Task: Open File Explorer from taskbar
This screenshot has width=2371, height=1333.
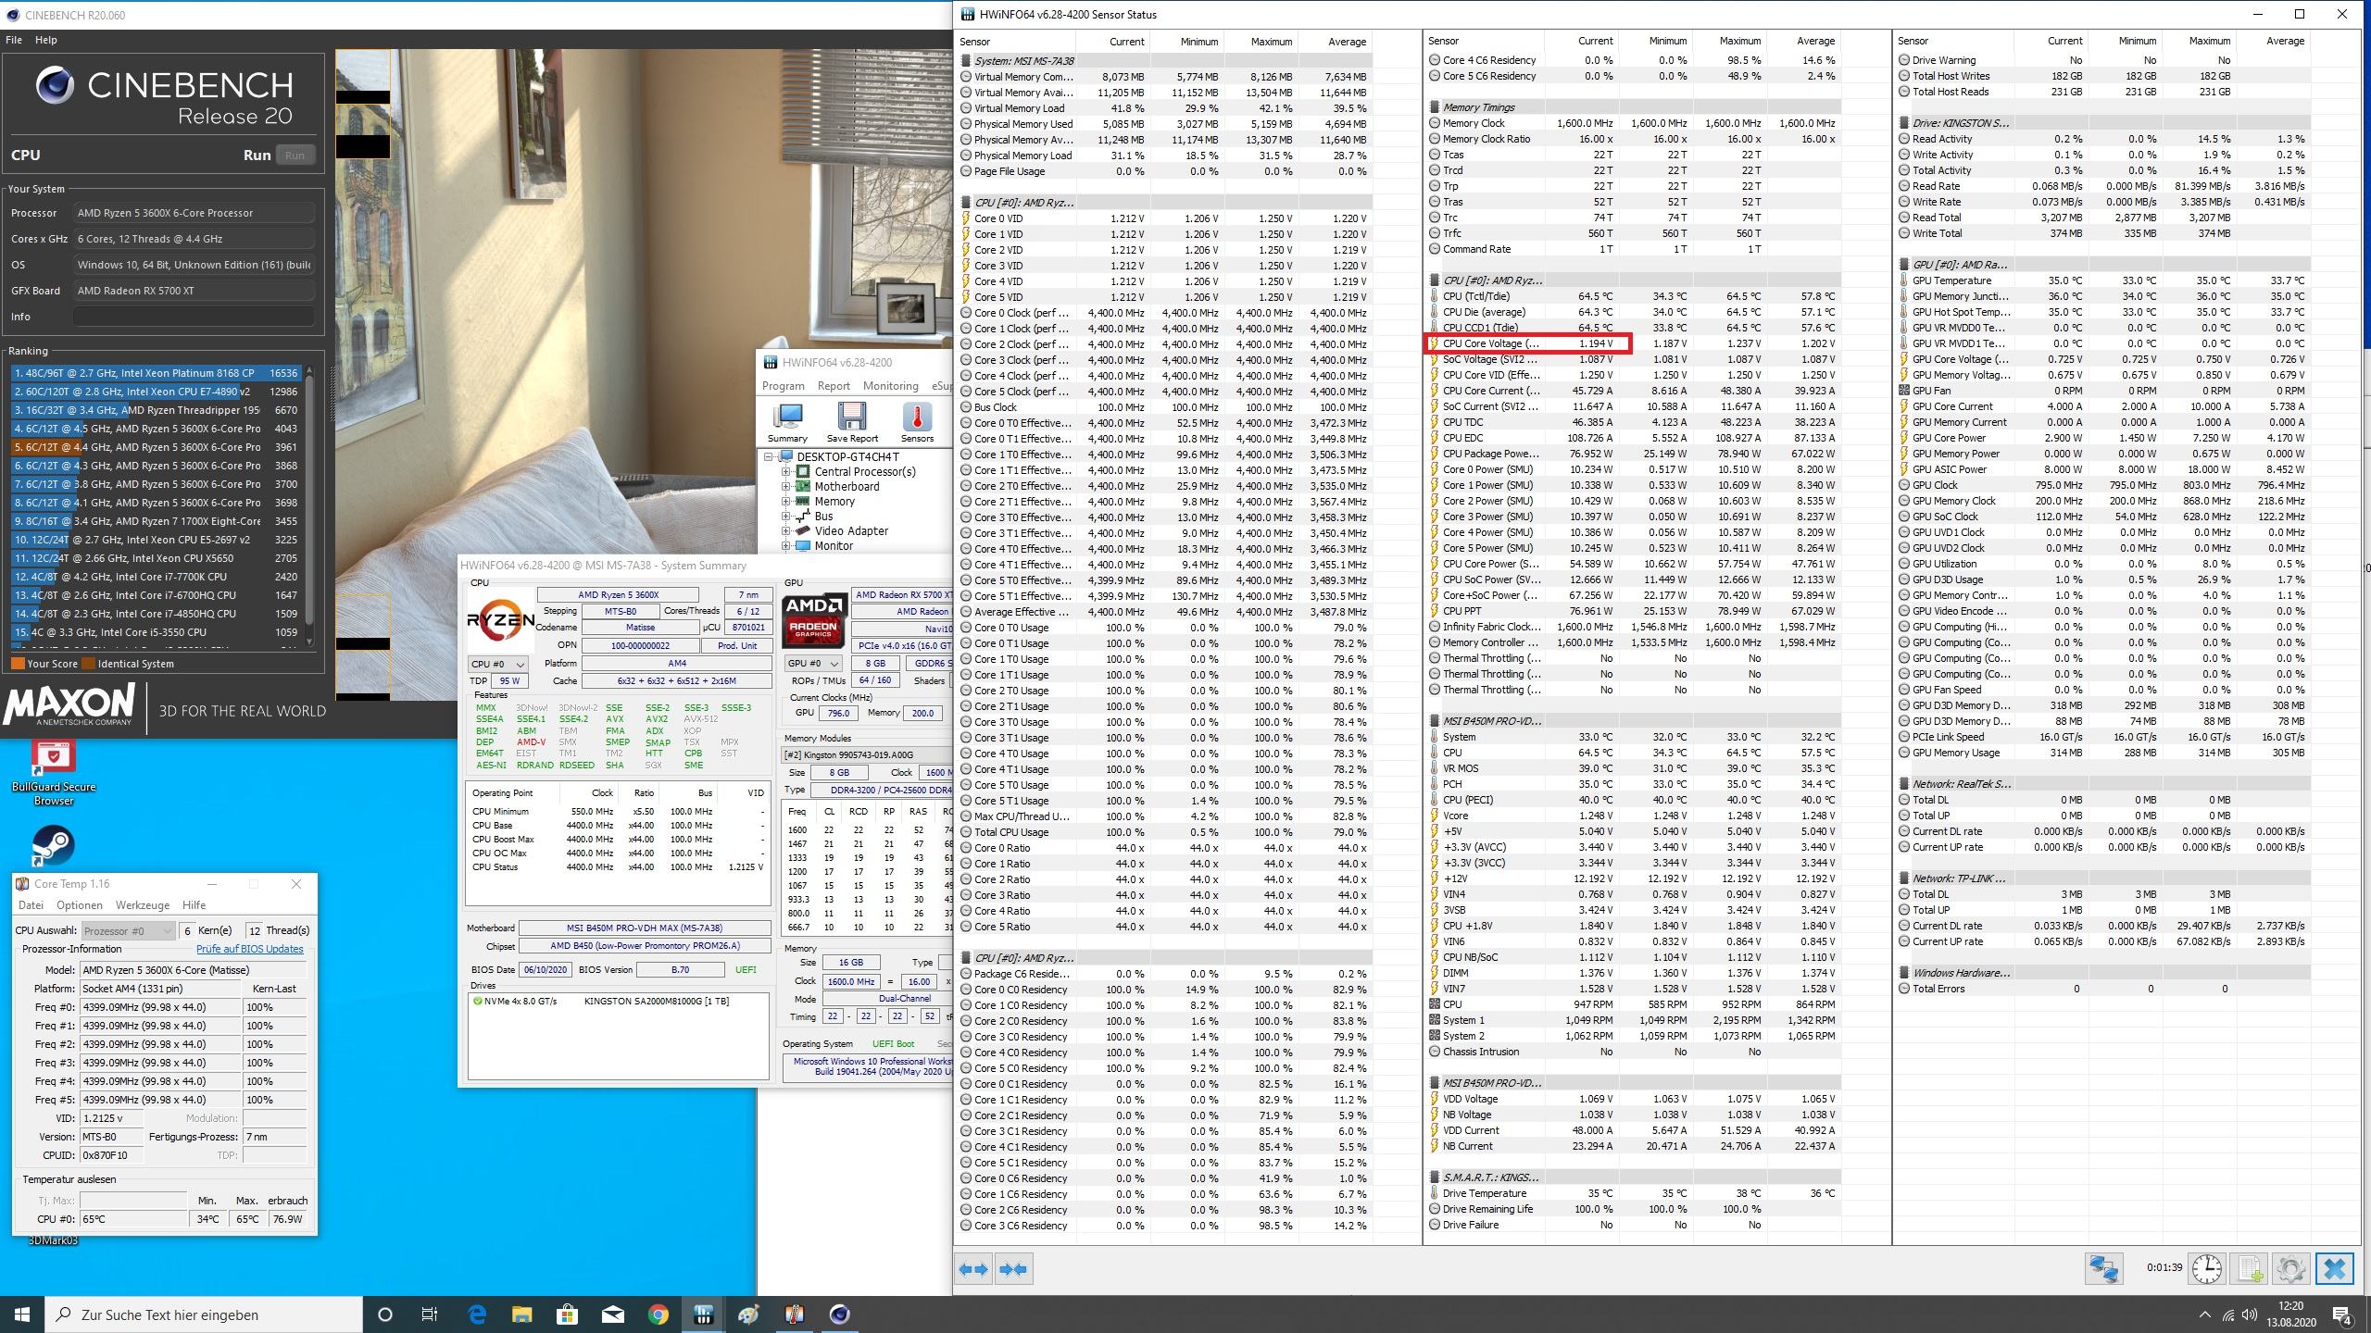Action: point(521,1314)
